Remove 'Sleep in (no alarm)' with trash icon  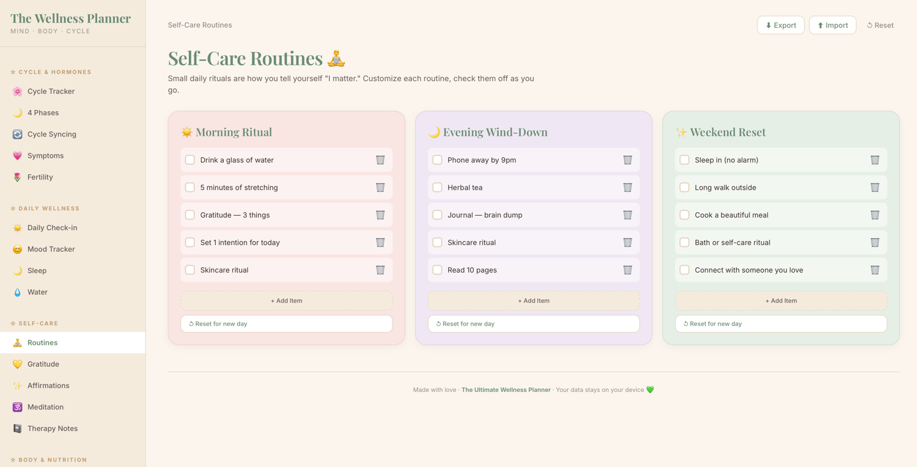tap(875, 160)
